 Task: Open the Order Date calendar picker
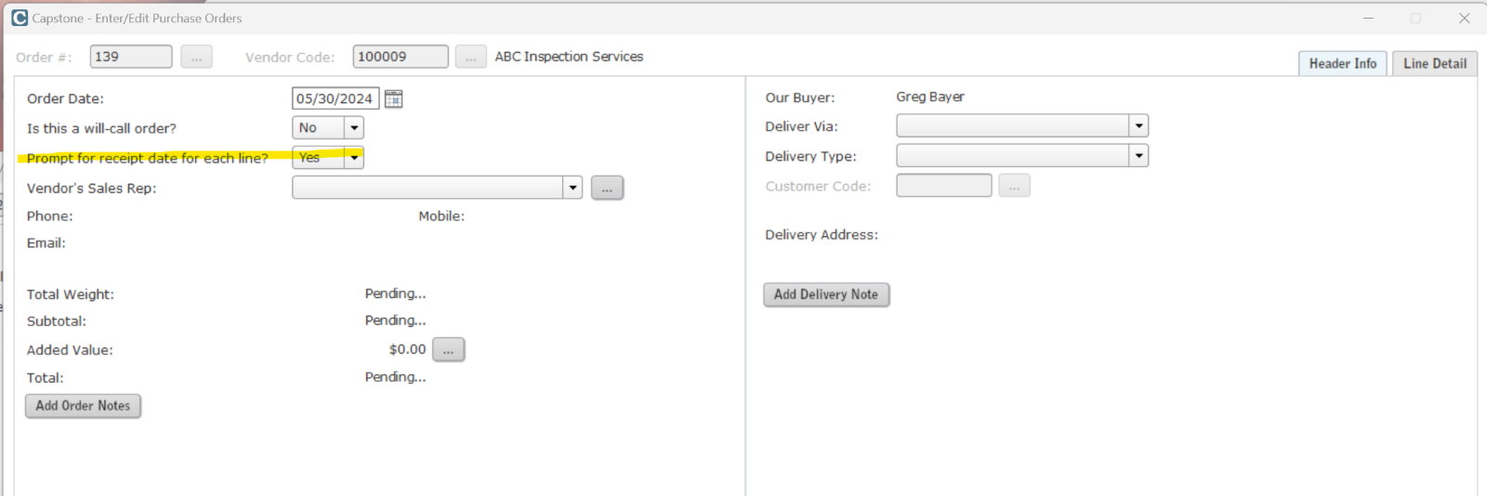point(393,98)
